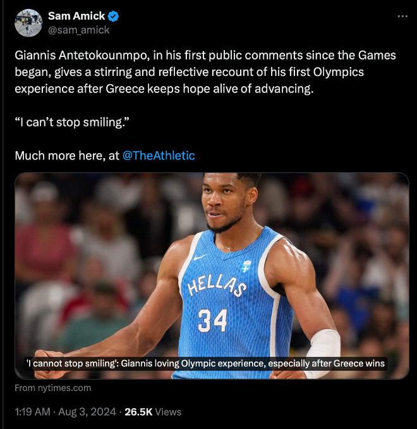Visit the @sam_amick handle link
The height and width of the screenshot is (429, 417).
point(79,30)
